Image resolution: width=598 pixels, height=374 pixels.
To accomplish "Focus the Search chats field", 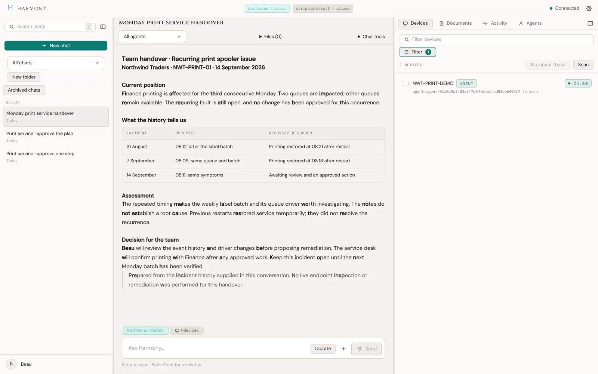I will point(50,27).
